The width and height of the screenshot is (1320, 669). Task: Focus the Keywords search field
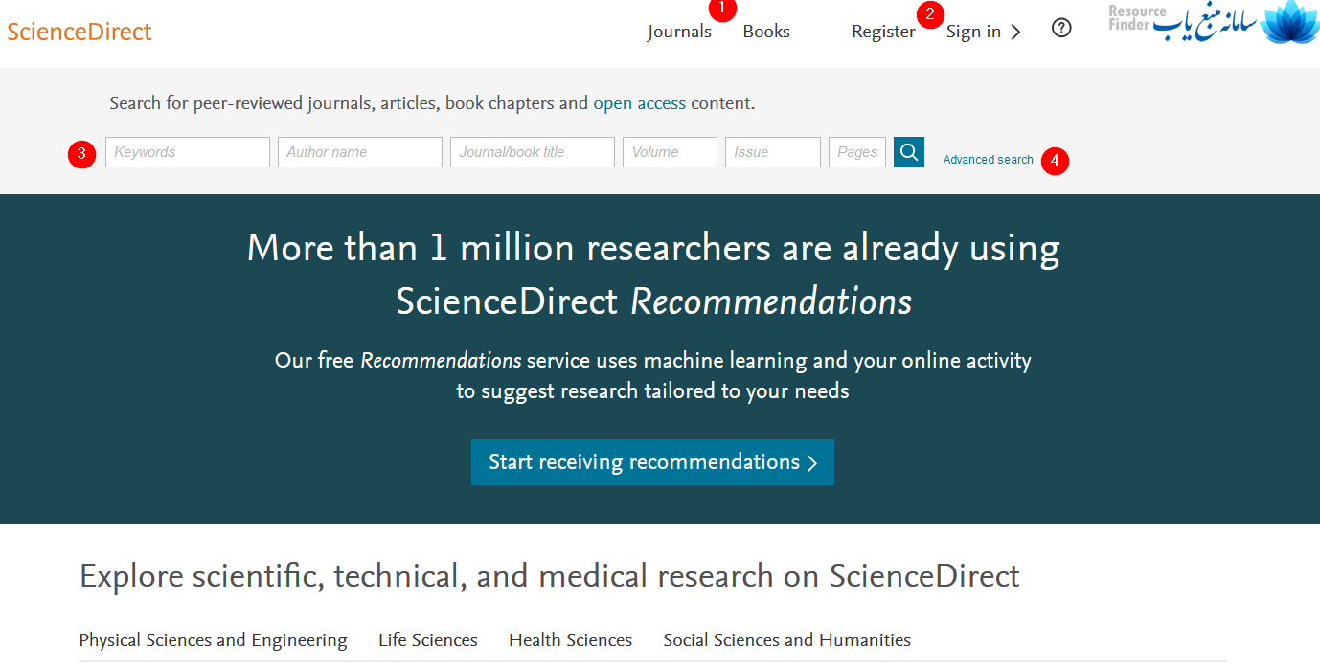tap(188, 152)
